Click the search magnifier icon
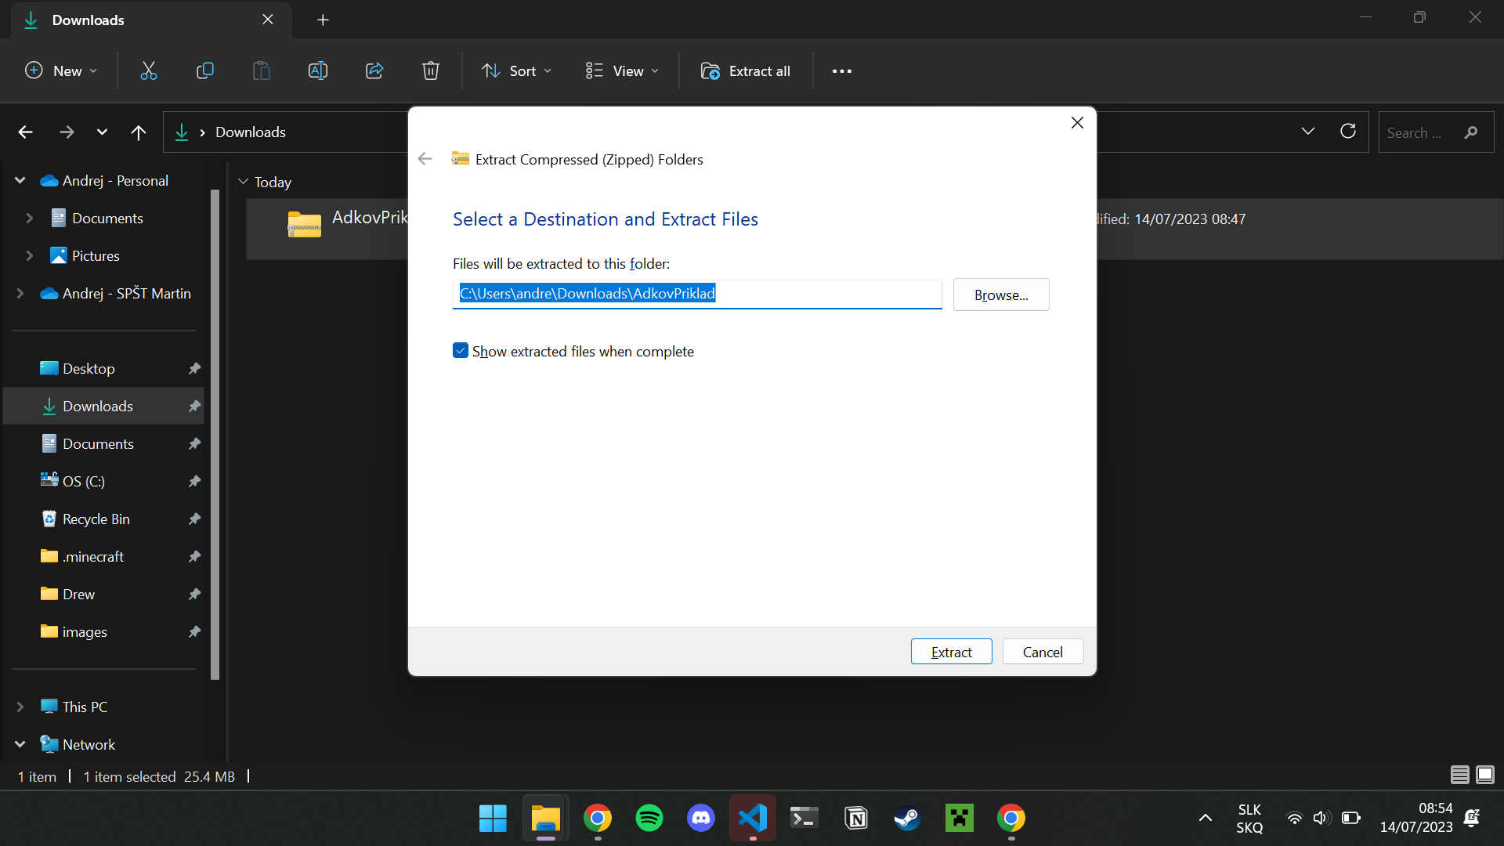This screenshot has height=846, width=1504. coord(1471,133)
